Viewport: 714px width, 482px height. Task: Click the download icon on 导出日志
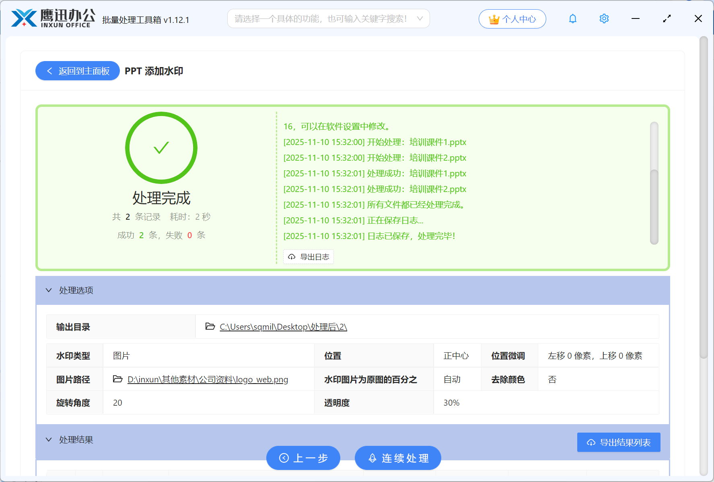click(291, 257)
